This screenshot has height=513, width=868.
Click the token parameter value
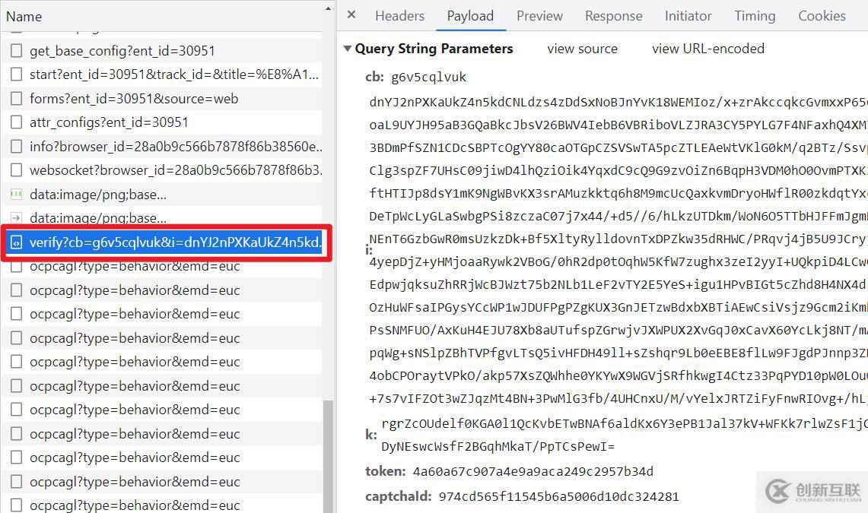[x=533, y=471]
